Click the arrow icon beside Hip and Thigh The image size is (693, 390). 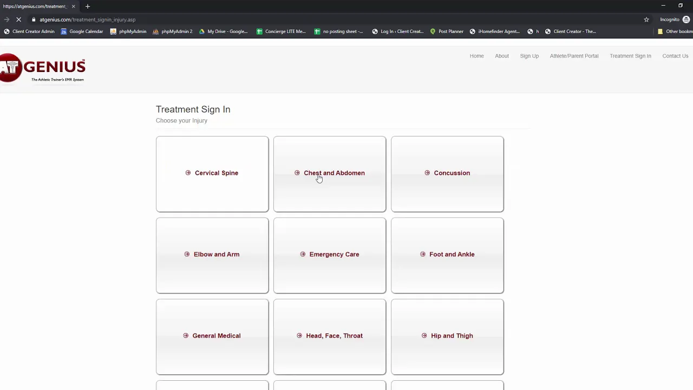click(424, 336)
